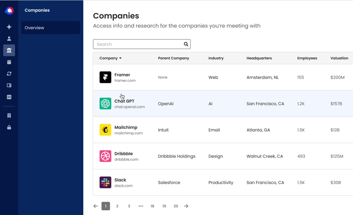Click the code brackets sidebar icon

pos(9,97)
